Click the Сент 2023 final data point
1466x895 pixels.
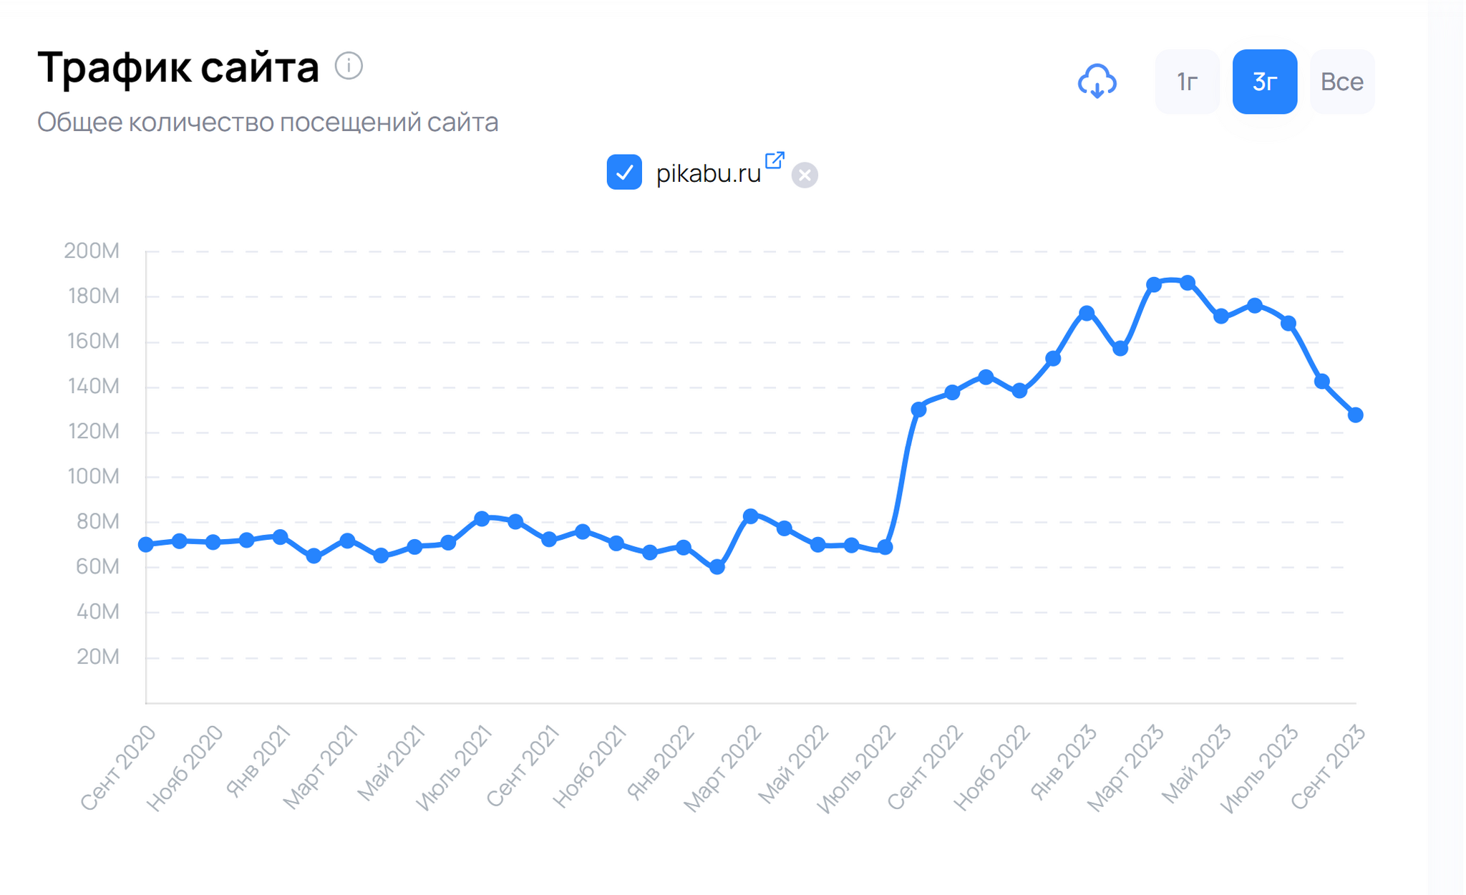[1355, 415]
